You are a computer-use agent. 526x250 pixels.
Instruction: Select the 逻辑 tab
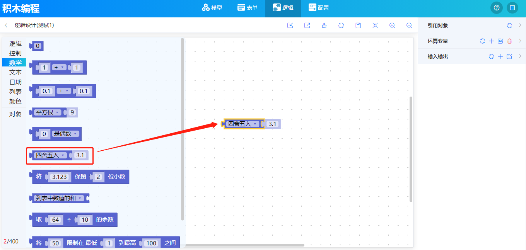(x=283, y=8)
